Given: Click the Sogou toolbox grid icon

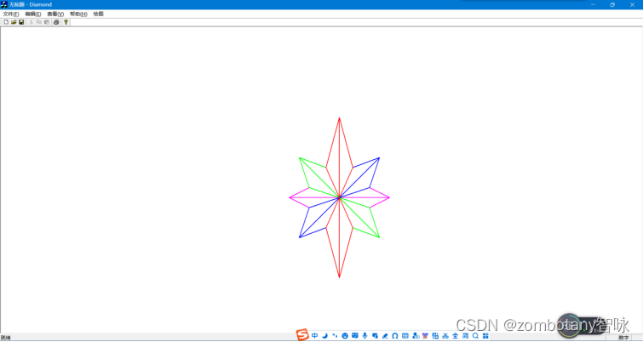Looking at the screenshot, I should click(x=485, y=336).
